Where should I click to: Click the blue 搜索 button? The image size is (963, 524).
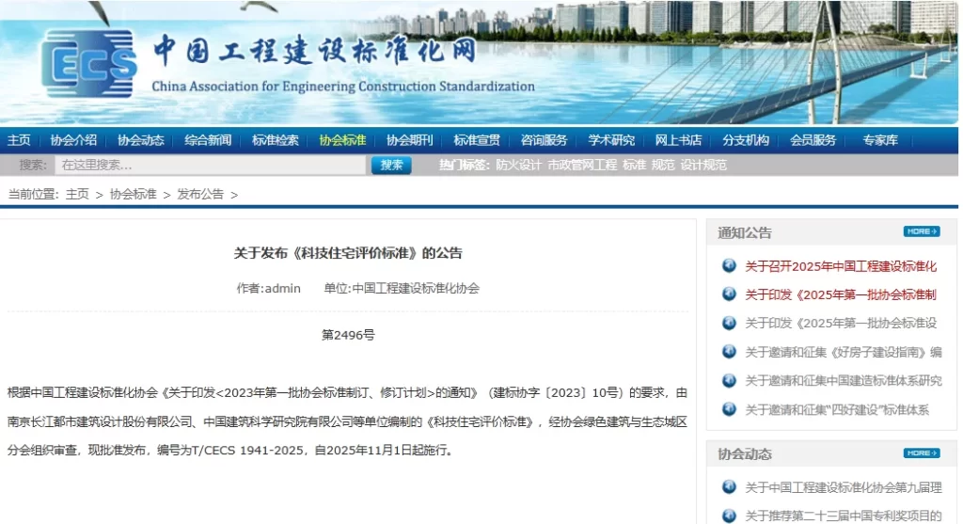391,165
